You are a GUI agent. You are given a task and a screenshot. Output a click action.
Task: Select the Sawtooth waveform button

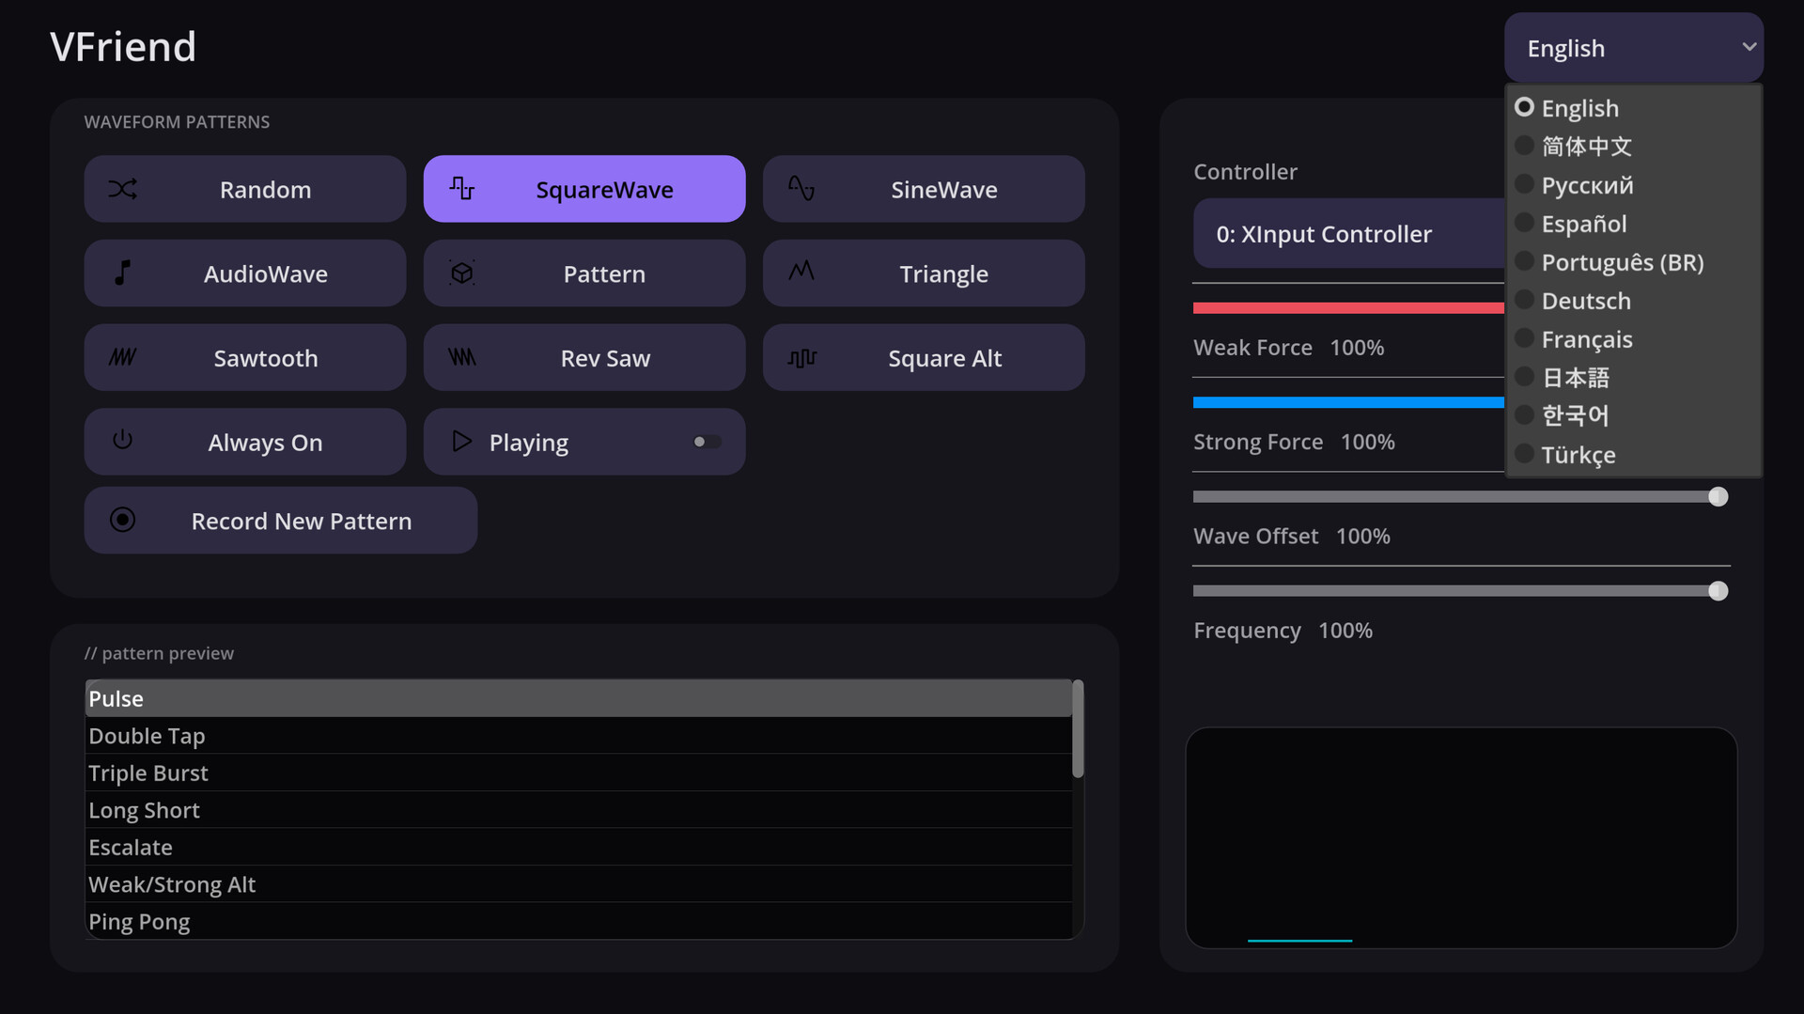click(245, 357)
